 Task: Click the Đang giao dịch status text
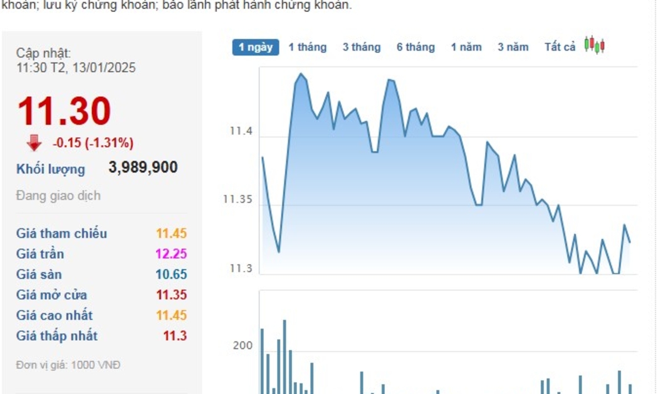pyautogui.click(x=58, y=196)
